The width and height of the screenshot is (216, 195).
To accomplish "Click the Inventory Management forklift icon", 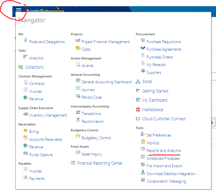I will click(x=25, y=114).
